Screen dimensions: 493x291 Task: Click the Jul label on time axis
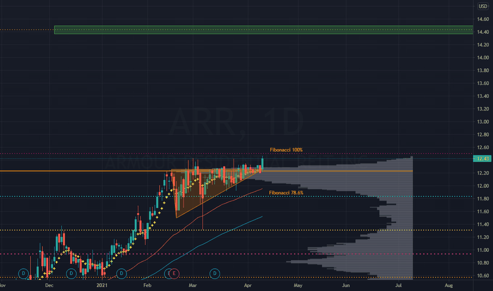(398, 285)
